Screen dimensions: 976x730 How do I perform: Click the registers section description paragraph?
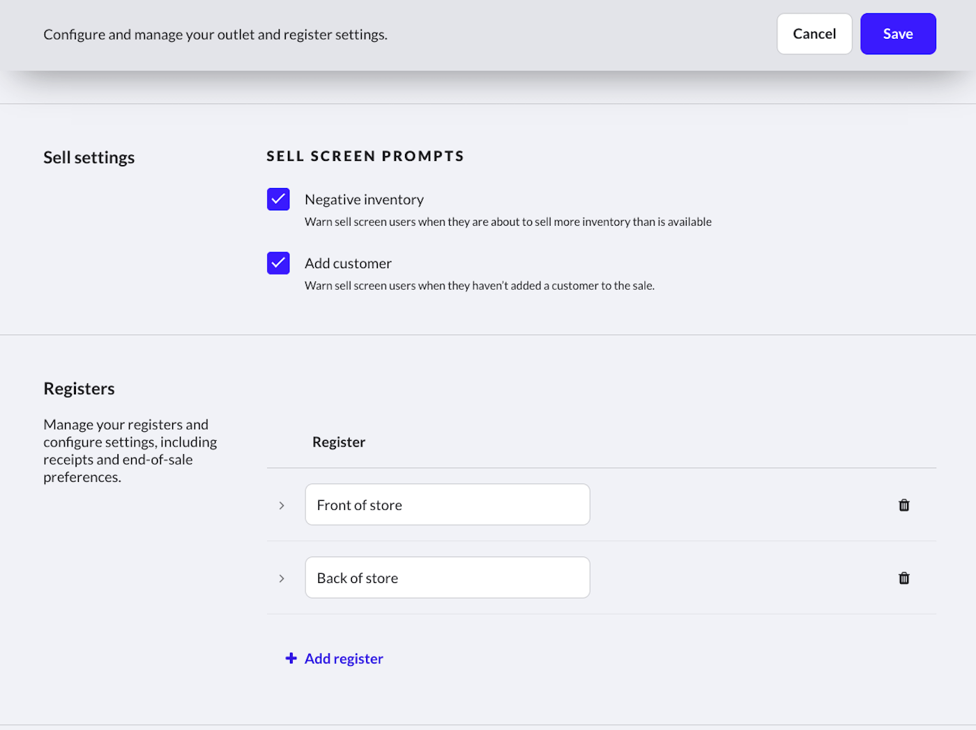[130, 451]
